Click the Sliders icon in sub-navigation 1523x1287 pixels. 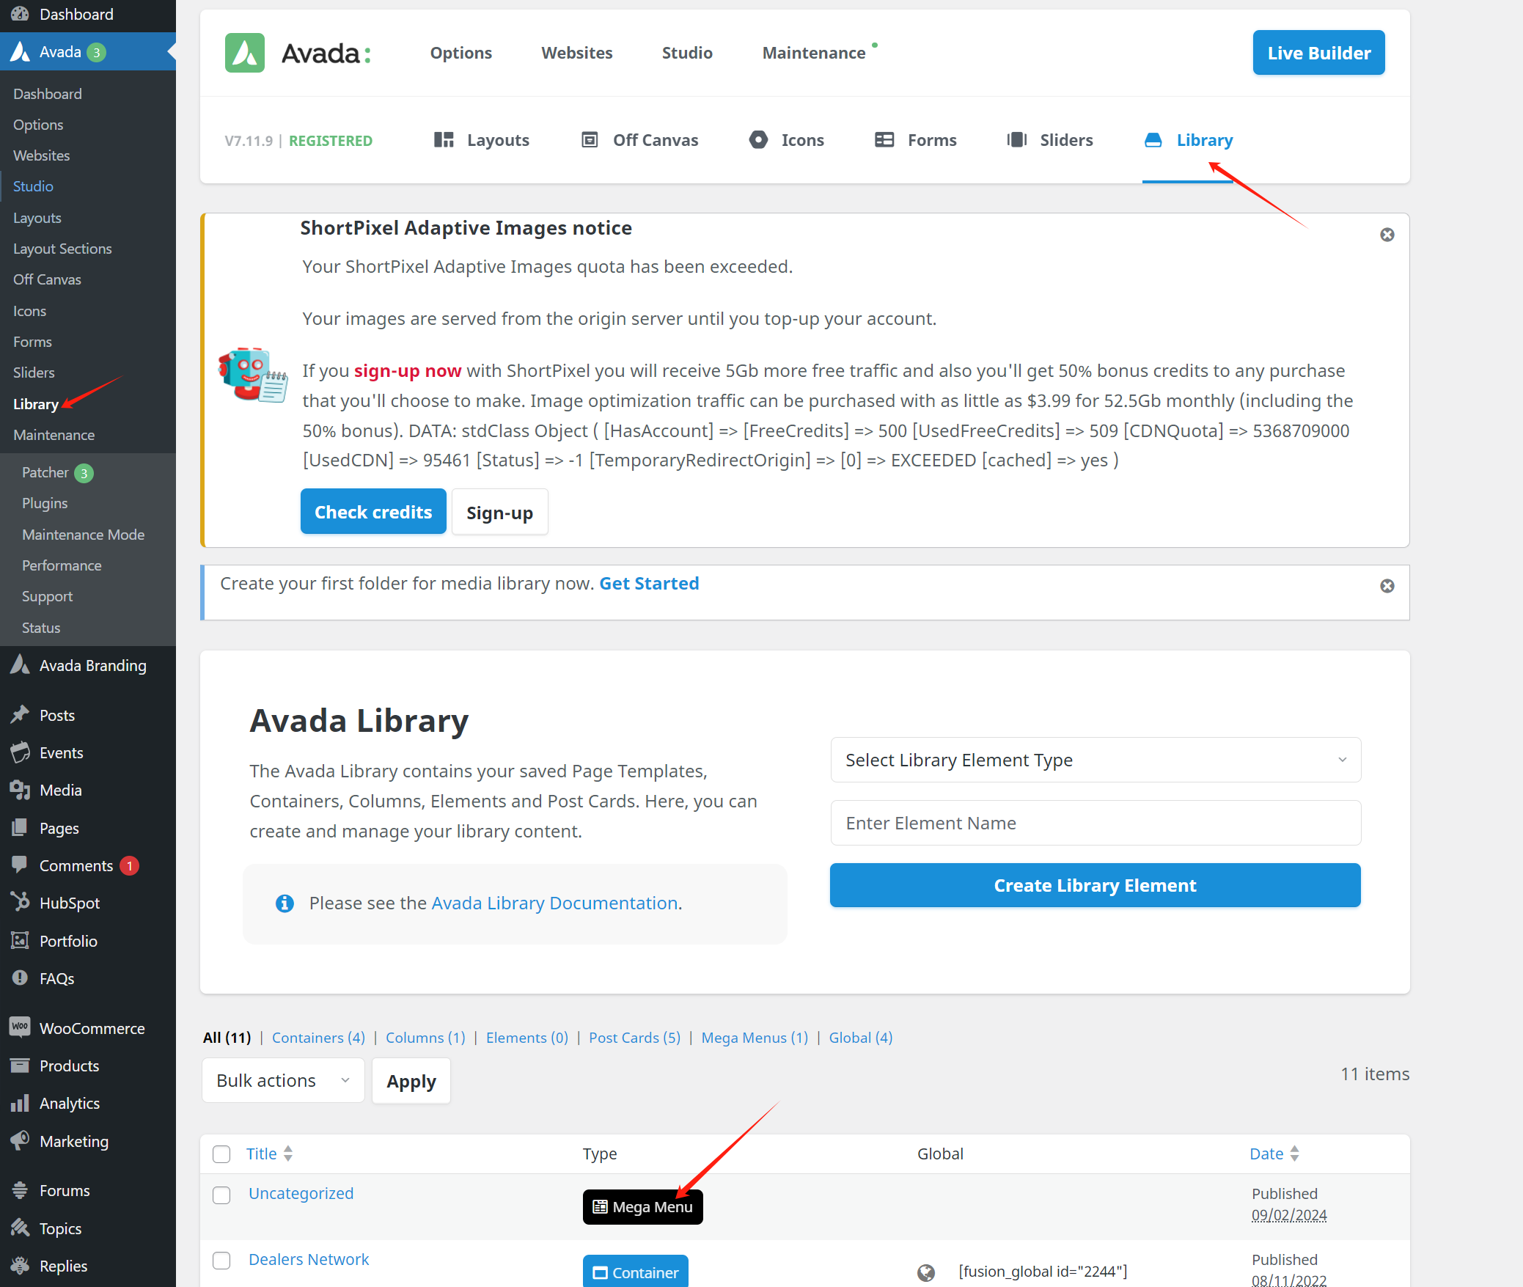click(x=1016, y=140)
